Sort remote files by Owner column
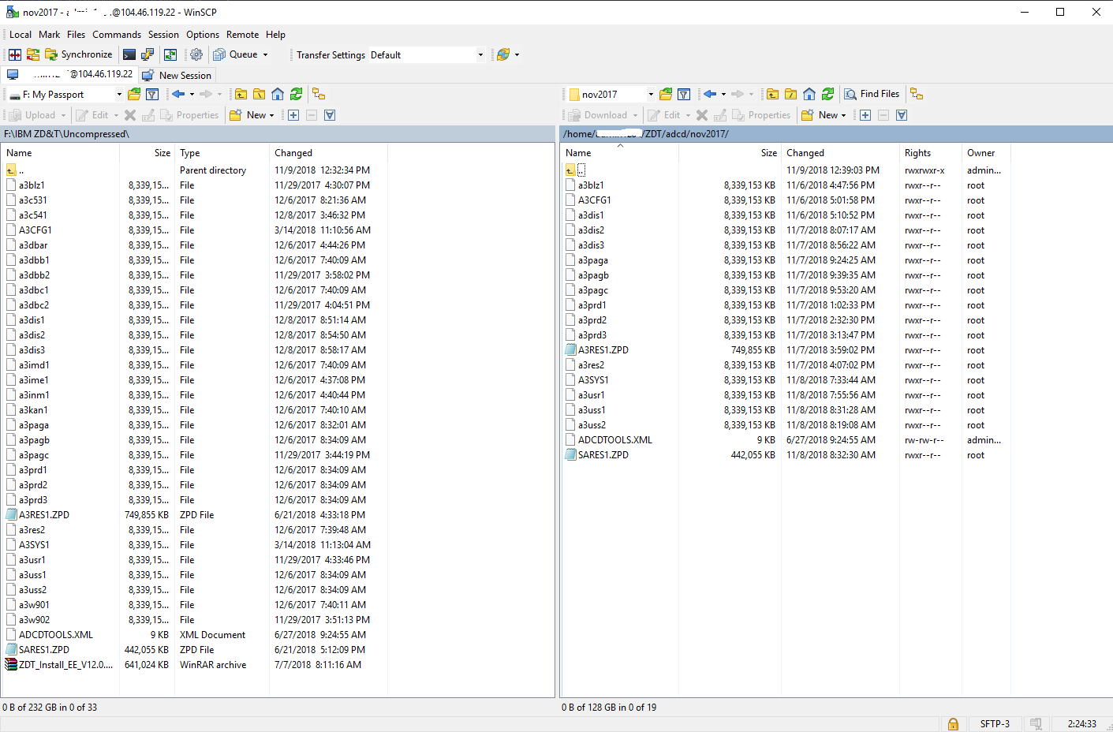Image resolution: width=1113 pixels, height=732 pixels. point(987,153)
